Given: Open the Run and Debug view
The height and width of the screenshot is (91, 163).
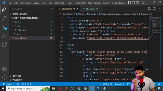Looking at the screenshot, I should point(4,36).
